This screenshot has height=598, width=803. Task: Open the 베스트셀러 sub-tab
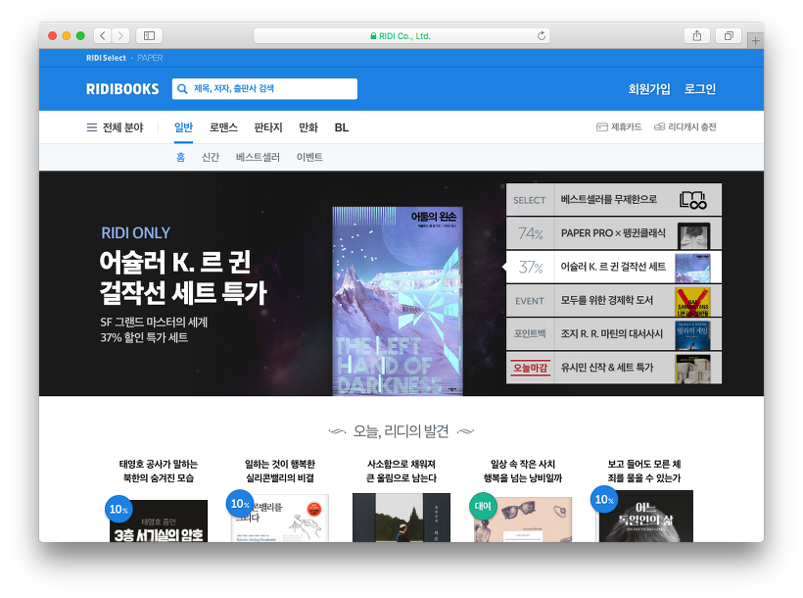click(x=258, y=157)
